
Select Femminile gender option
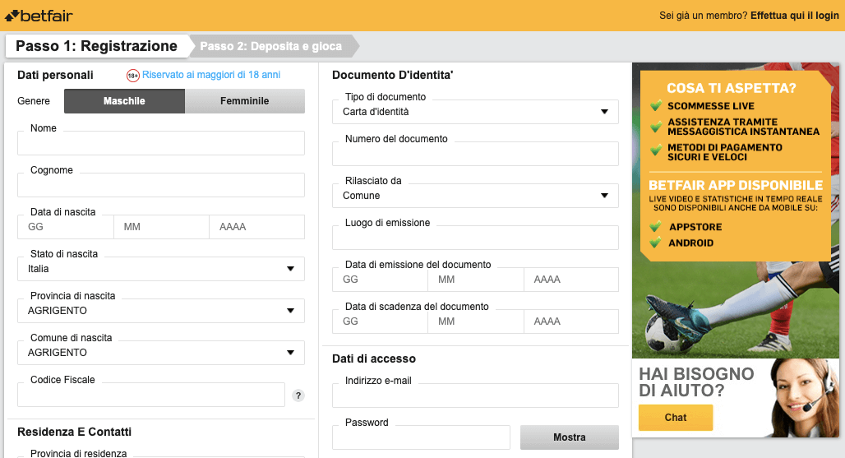[245, 101]
